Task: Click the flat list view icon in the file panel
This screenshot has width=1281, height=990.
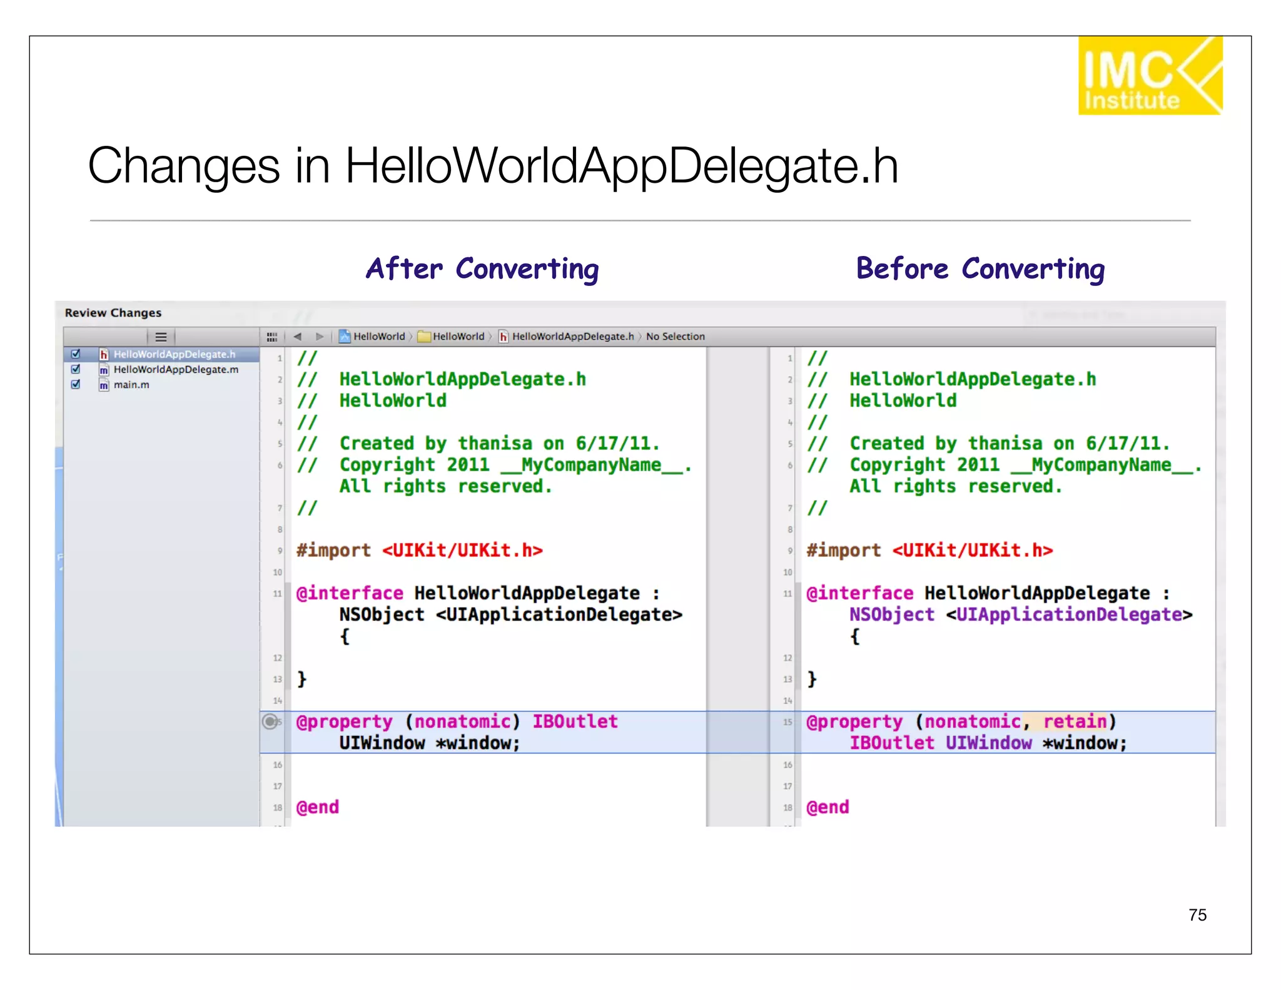Action: [x=161, y=337]
